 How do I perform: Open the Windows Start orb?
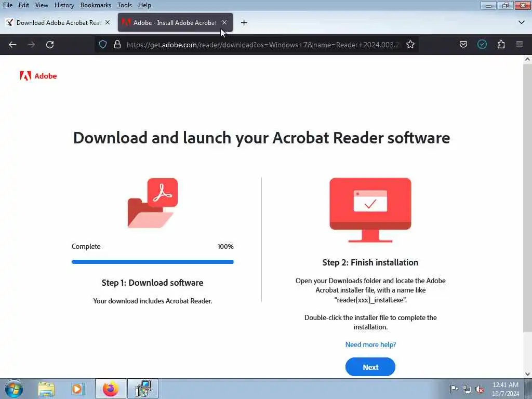tap(14, 389)
